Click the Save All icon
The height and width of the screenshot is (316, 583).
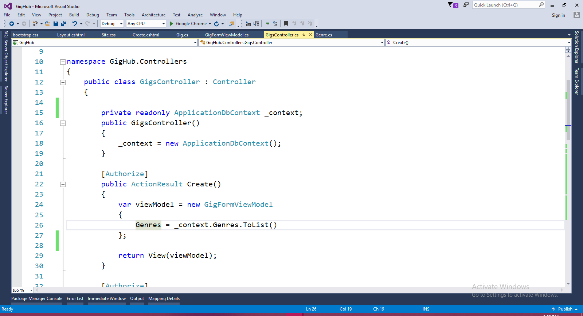(x=64, y=24)
